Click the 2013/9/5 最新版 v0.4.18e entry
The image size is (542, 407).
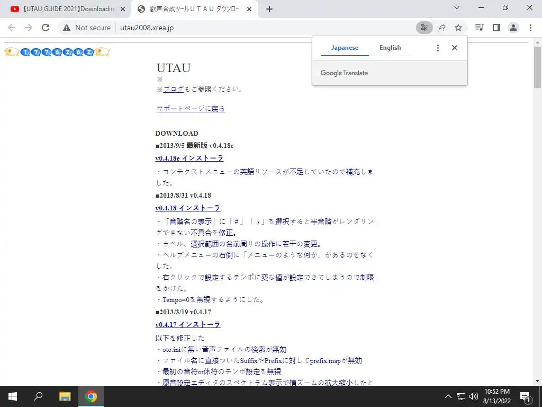pos(195,145)
